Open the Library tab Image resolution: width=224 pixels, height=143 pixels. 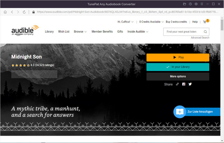[49, 32]
